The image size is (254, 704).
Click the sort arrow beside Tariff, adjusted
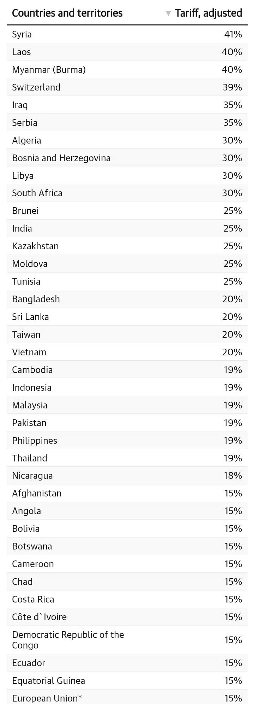pyautogui.click(x=169, y=13)
